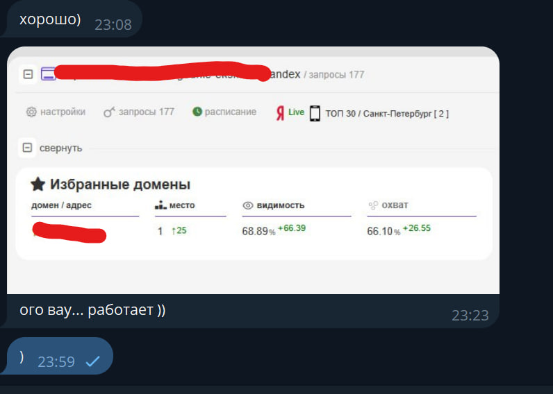Open the настройки tab
The image size is (553, 394).
(x=63, y=112)
